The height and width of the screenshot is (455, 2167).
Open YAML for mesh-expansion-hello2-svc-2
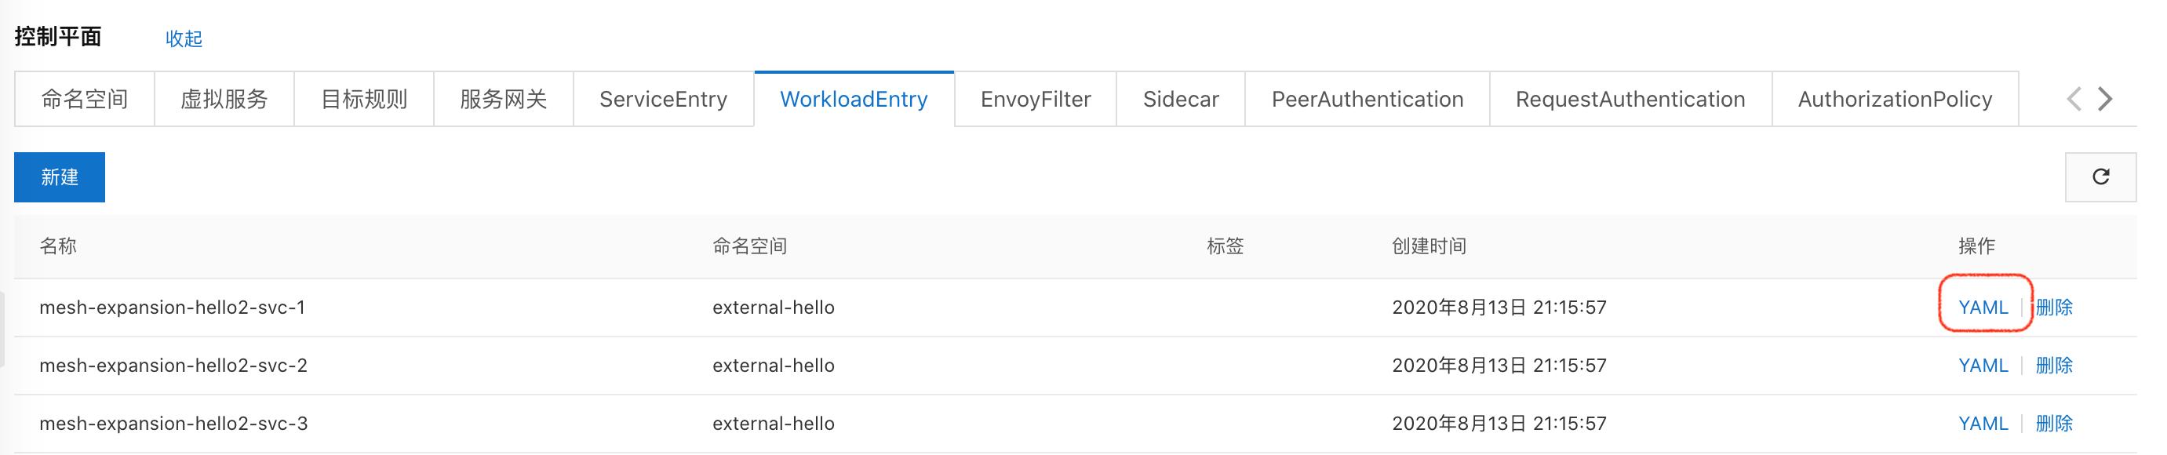coord(1983,365)
